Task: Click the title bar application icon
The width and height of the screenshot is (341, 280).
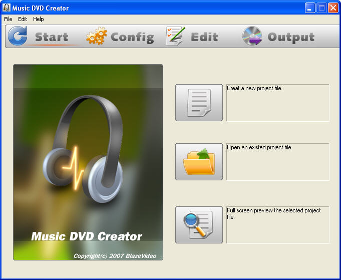Action: point(7,8)
